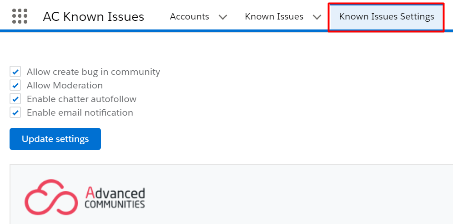Screen dimensions: 453x224
Task: Untick Allow create bug in community
Action: (x=15, y=72)
